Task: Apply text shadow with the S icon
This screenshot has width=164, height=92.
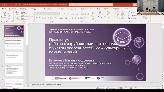Action: pos(46,18)
